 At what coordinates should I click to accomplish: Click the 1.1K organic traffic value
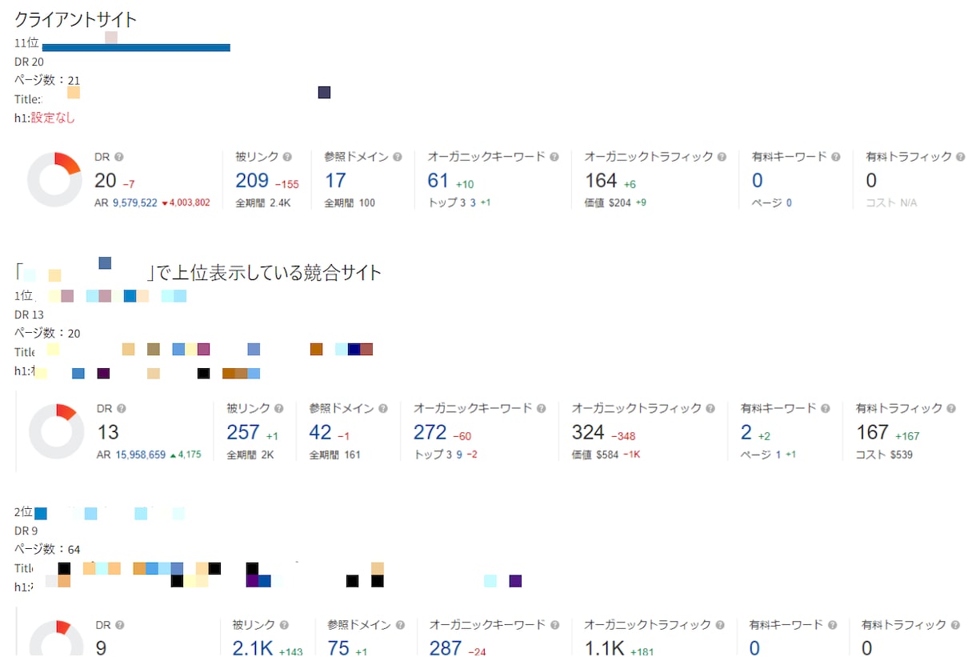click(604, 647)
